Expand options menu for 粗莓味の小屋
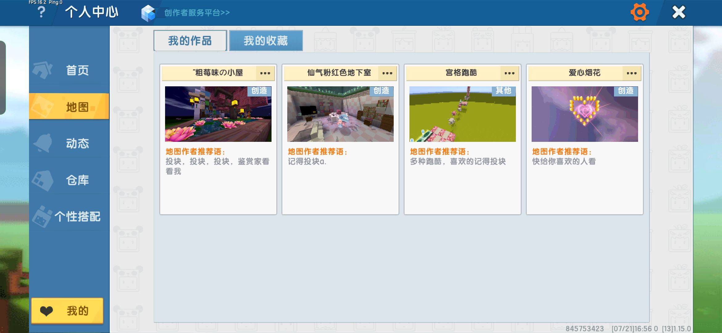722x333 pixels. [x=265, y=73]
